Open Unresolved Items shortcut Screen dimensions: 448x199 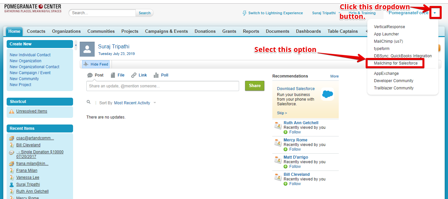coord(32,111)
